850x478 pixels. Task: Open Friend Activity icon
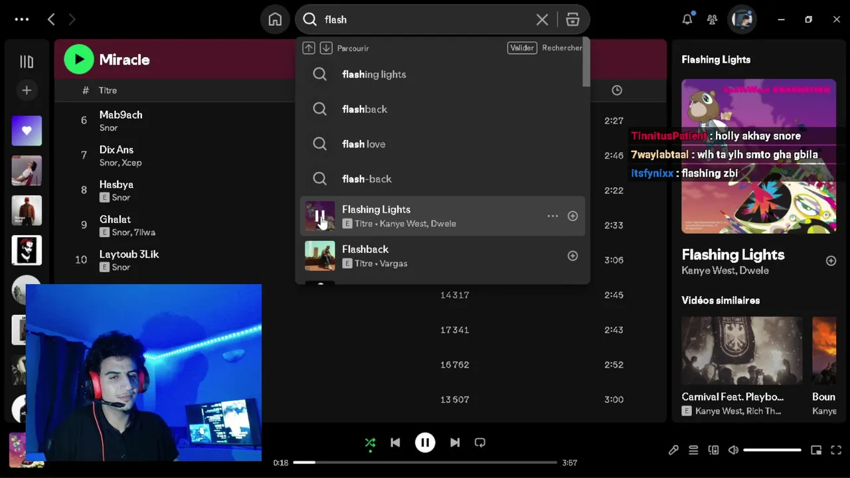click(x=712, y=19)
